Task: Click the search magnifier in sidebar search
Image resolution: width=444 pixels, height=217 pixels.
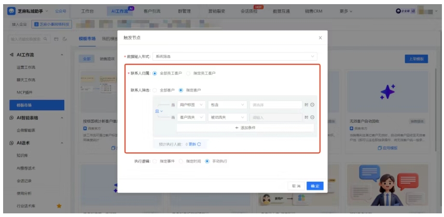Action: pos(45,39)
